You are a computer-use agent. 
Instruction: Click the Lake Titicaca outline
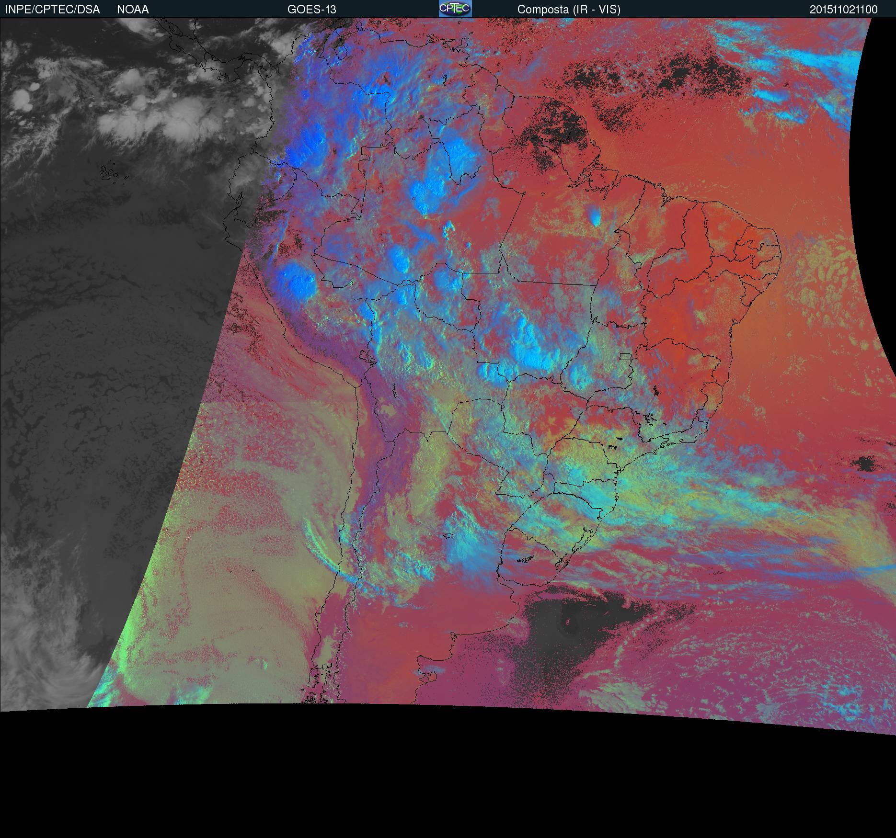pyautogui.click(x=366, y=357)
